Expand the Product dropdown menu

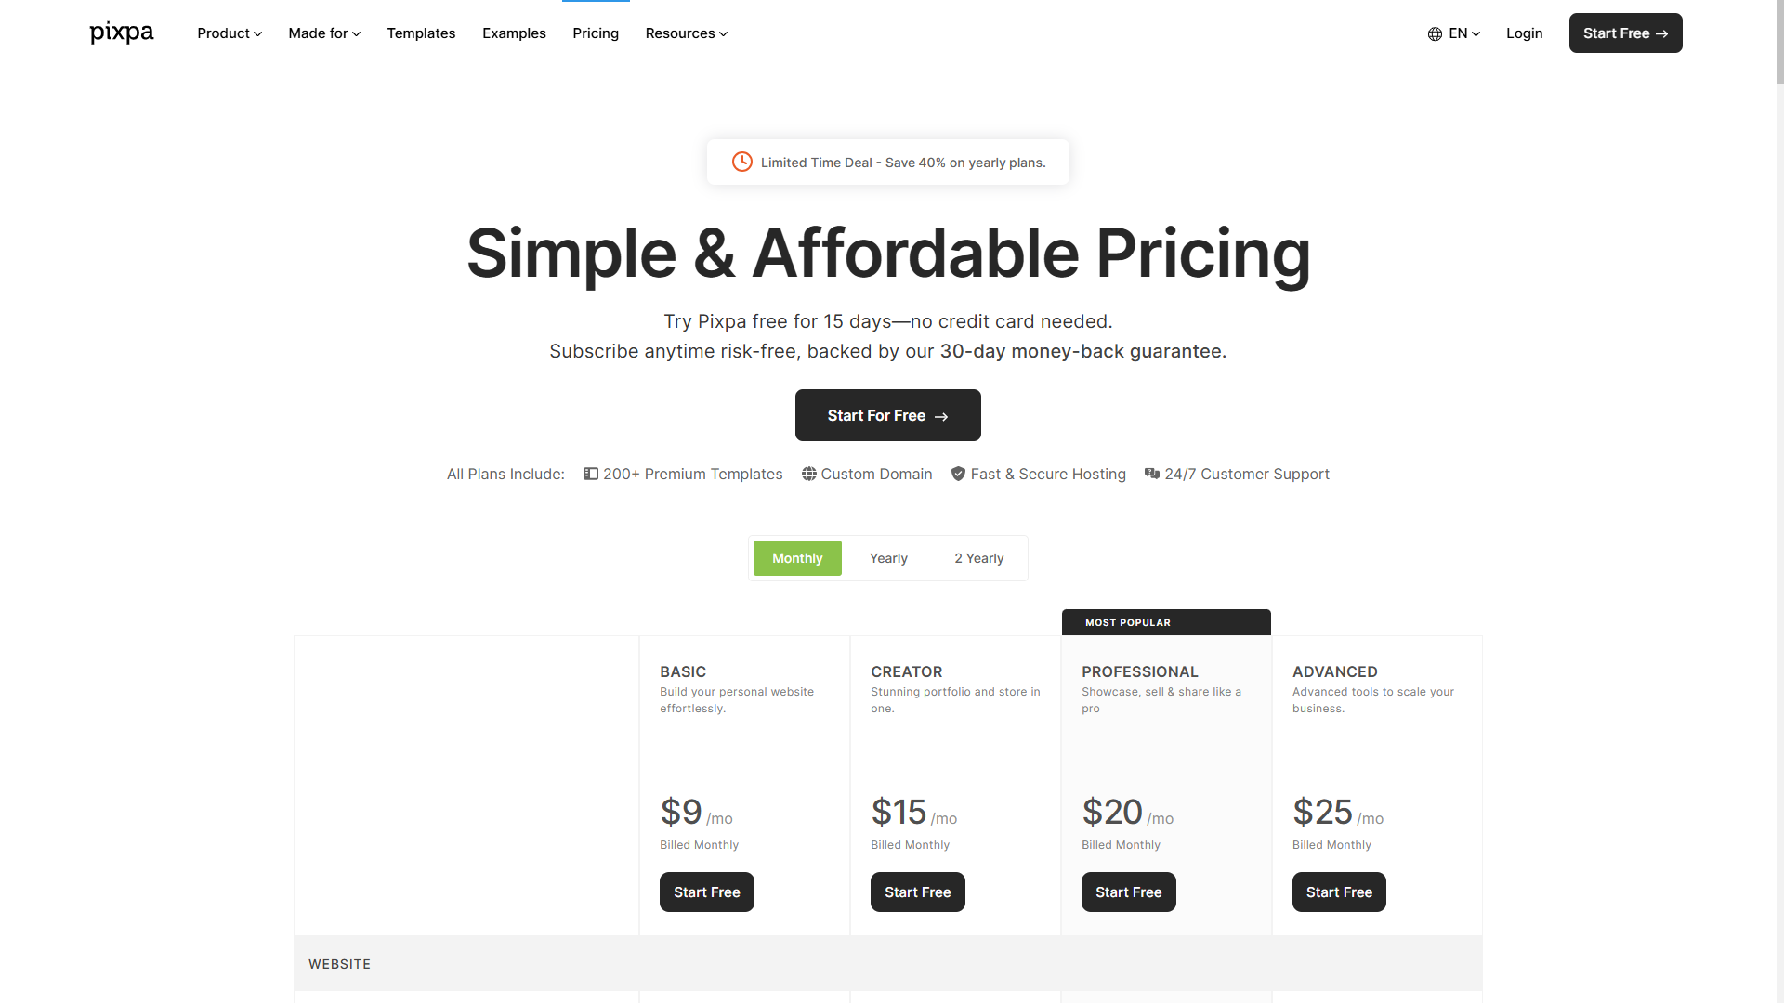point(230,33)
